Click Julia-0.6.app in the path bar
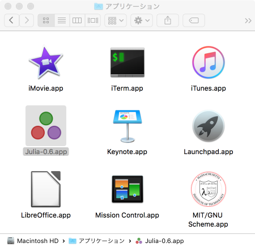 (x=160, y=241)
